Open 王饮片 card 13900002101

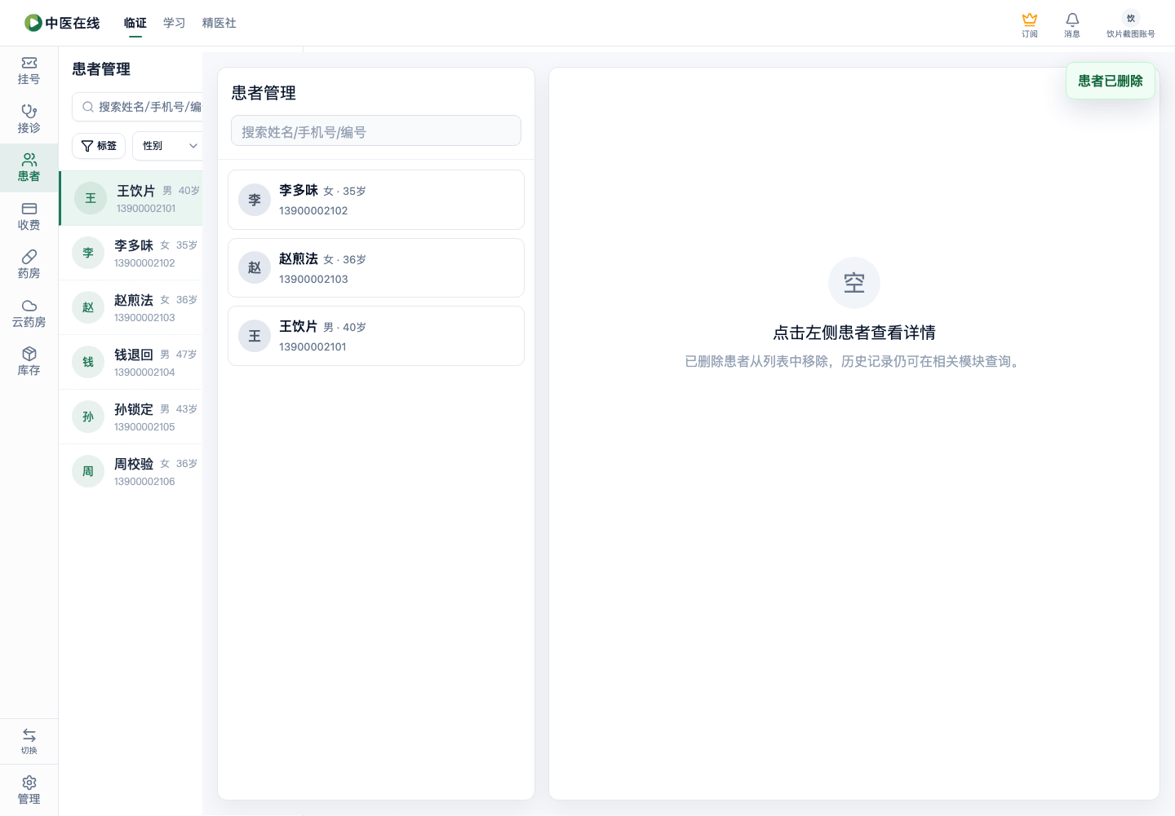[376, 336]
